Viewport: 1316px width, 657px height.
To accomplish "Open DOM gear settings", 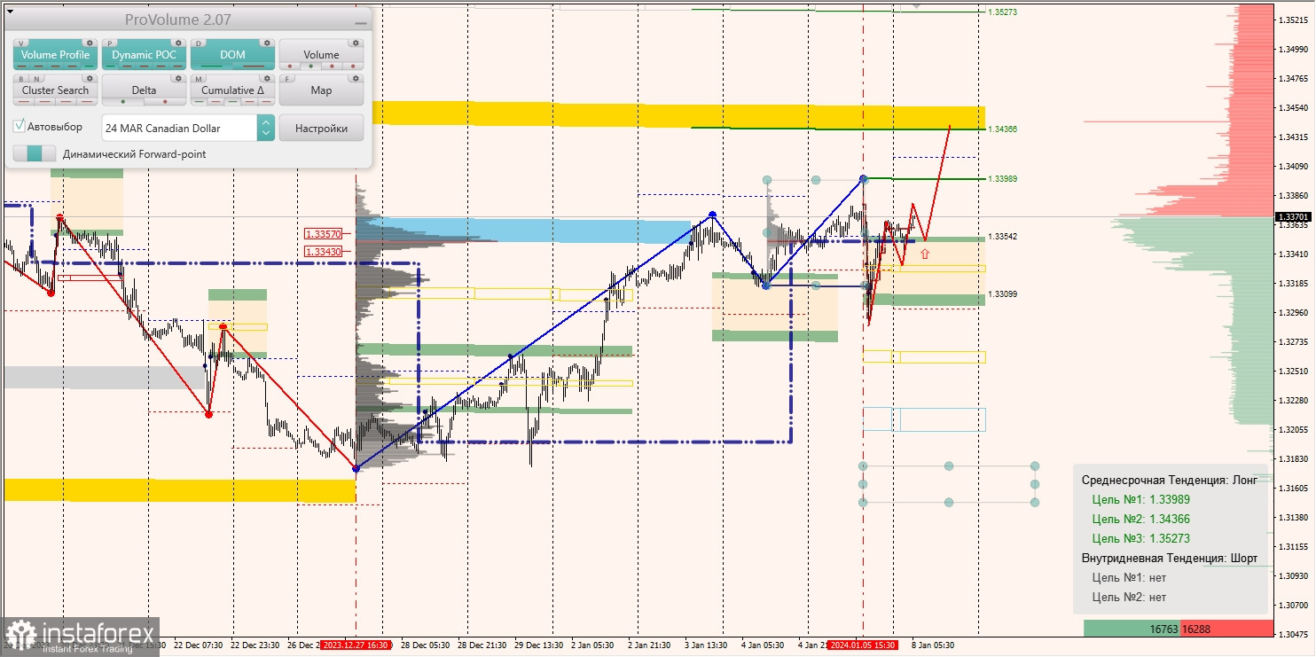I will click(x=266, y=43).
